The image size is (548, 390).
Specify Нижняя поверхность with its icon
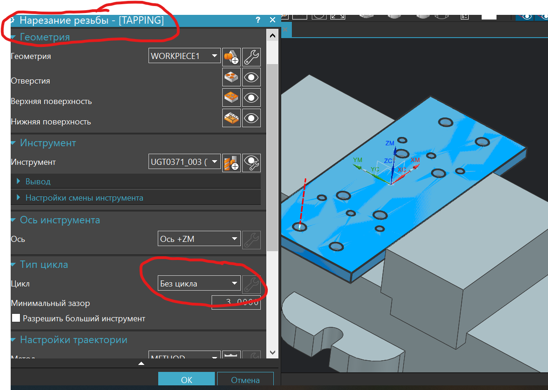click(x=232, y=118)
